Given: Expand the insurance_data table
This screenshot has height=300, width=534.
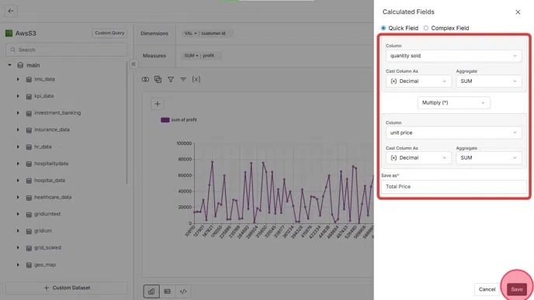Looking at the screenshot, I should coord(18,129).
